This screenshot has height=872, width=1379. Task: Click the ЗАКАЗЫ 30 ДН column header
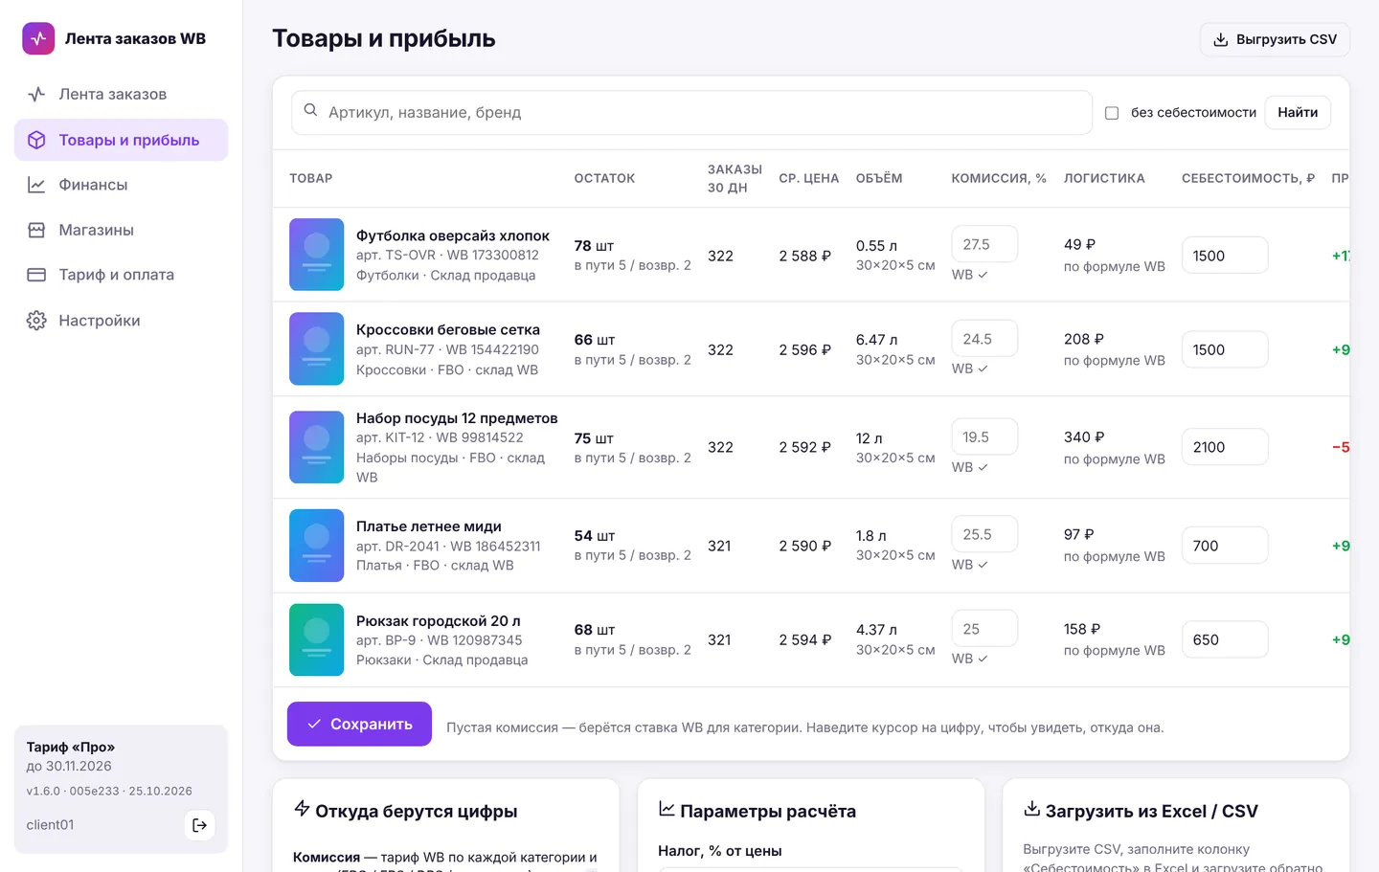[x=735, y=178]
